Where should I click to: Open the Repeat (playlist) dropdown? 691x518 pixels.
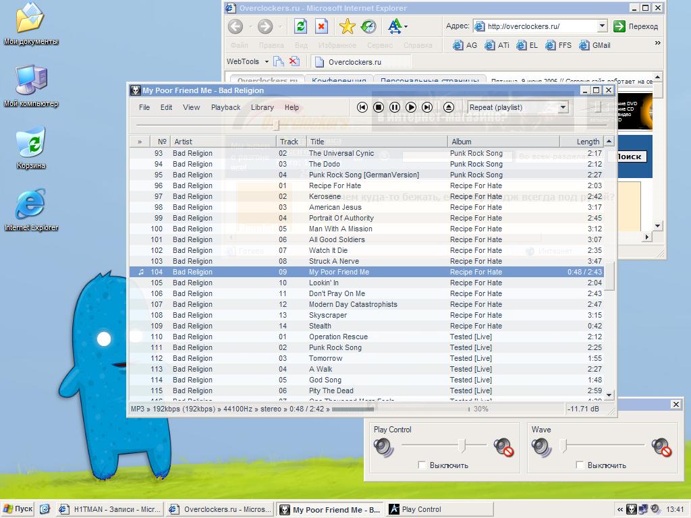pos(563,107)
